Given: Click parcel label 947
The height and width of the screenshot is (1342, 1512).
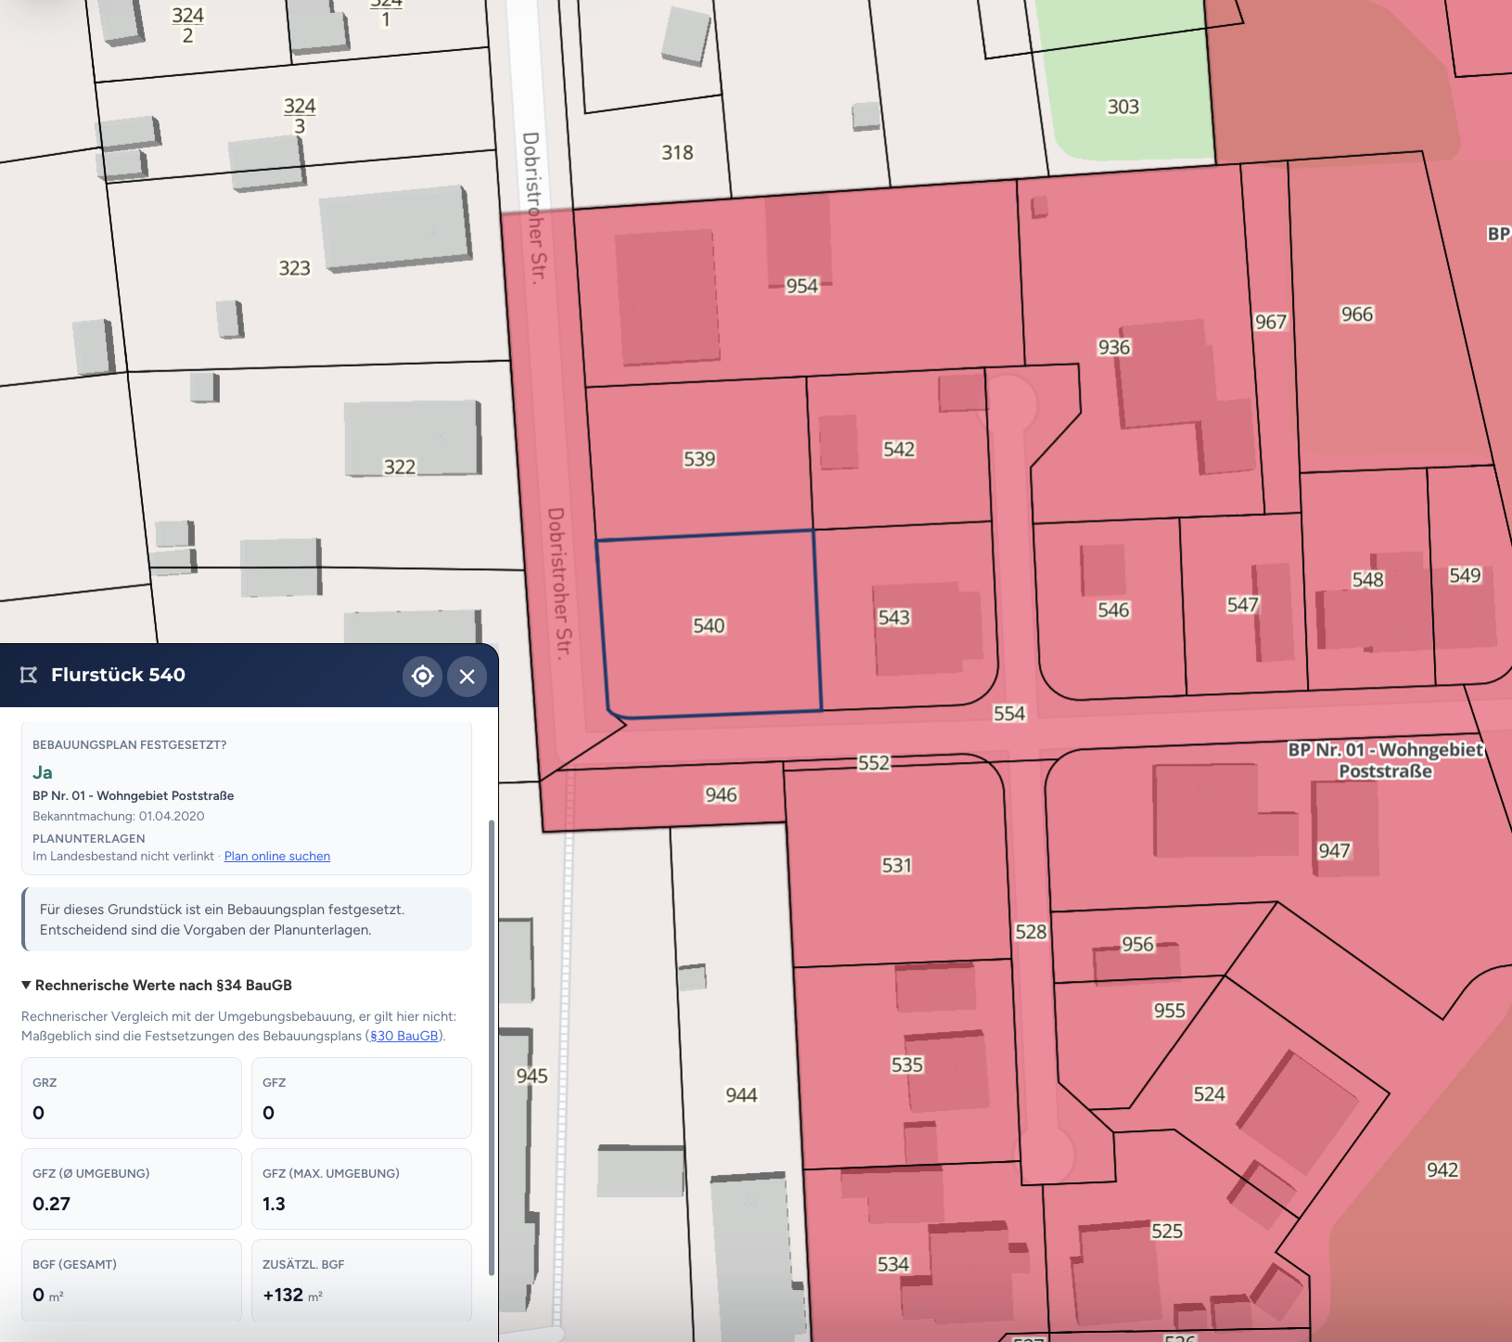Looking at the screenshot, I should [1335, 851].
